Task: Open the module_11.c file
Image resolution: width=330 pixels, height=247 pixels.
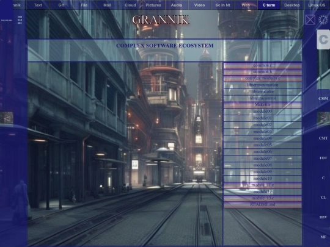Action: pos(262,185)
